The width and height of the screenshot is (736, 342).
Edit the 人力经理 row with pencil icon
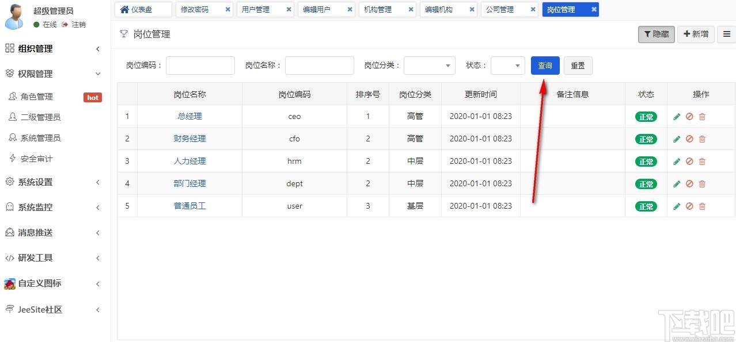(677, 162)
